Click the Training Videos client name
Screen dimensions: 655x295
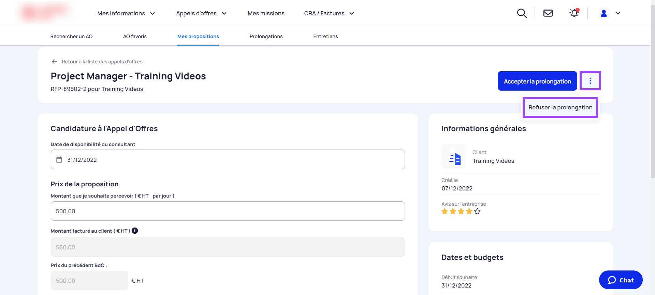(493, 161)
